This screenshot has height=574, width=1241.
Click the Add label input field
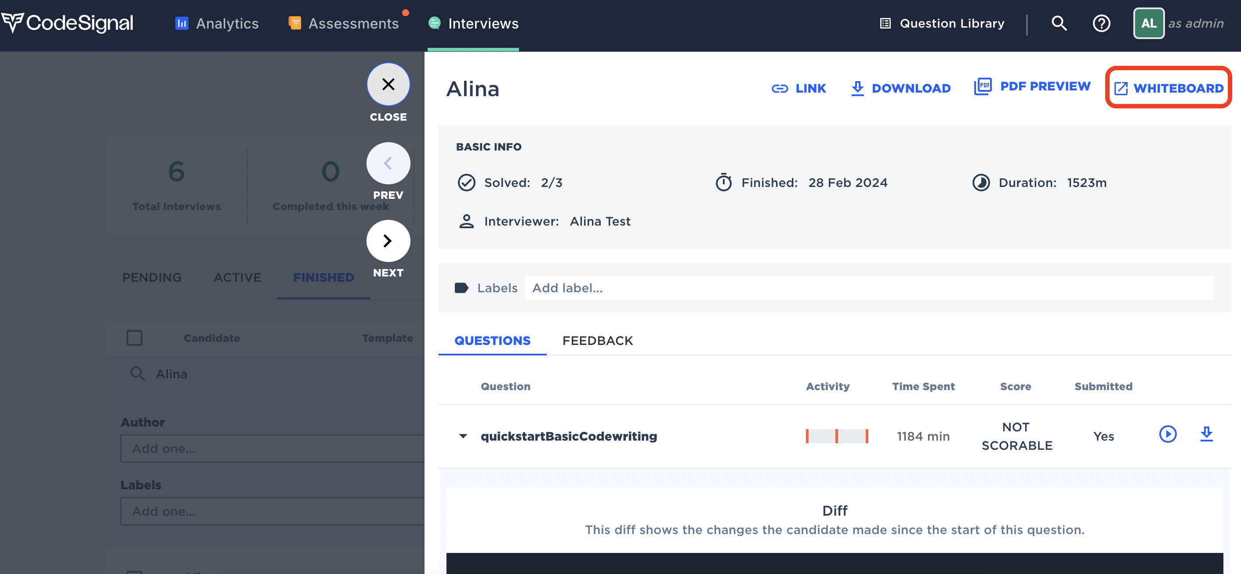869,288
